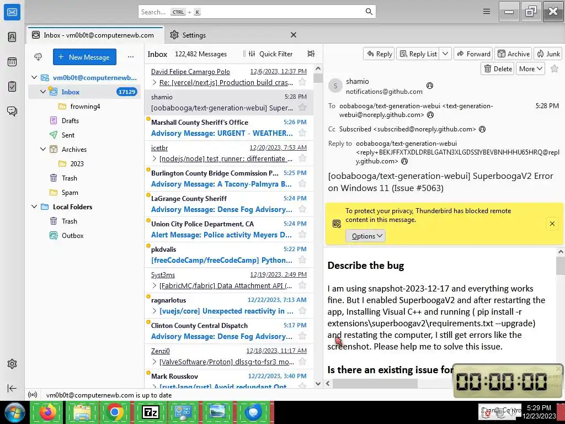Open the Calendar sidebar icon
565x424 pixels.
click(12, 62)
